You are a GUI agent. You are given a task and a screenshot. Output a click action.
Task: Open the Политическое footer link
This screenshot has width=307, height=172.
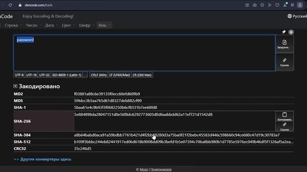[x=161, y=170]
